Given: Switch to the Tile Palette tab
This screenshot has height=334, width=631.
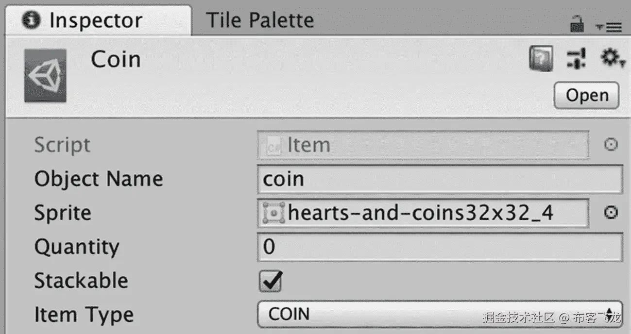Looking at the screenshot, I should pos(260,20).
